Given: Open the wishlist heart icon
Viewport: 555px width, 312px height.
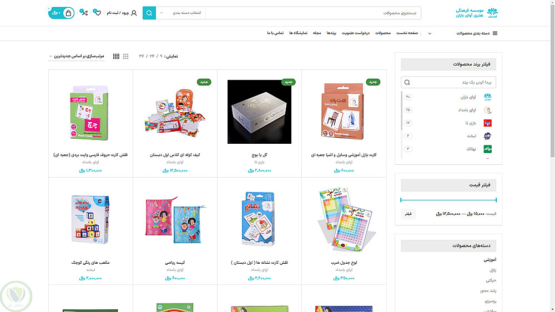Looking at the screenshot, I should [x=97, y=13].
